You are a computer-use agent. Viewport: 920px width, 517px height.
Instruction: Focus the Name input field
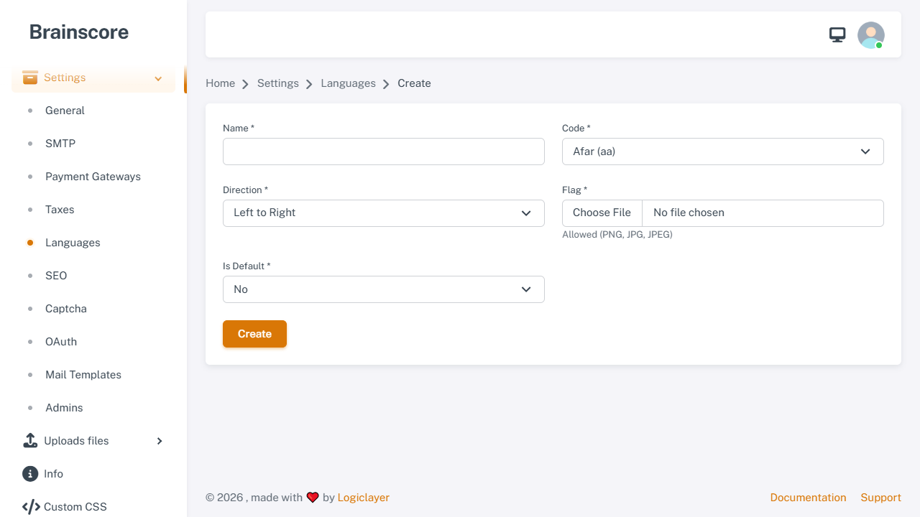[x=384, y=152]
